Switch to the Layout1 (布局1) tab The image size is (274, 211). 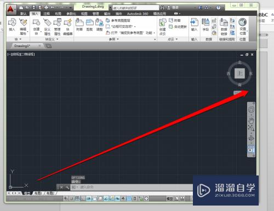click(38, 194)
